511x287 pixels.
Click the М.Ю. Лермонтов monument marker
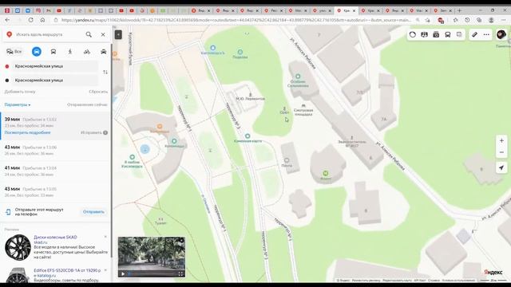point(250,95)
